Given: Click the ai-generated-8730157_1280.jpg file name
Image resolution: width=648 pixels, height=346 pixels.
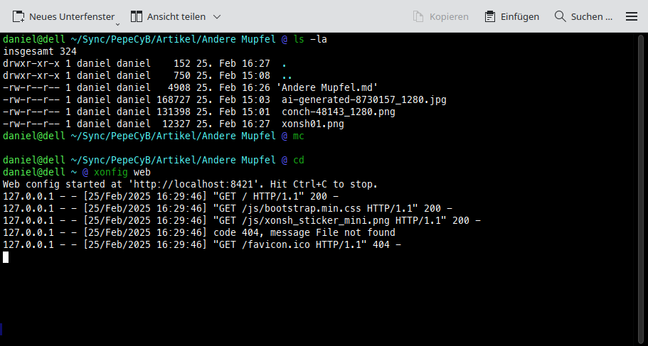Looking at the screenshot, I should (x=363, y=99).
